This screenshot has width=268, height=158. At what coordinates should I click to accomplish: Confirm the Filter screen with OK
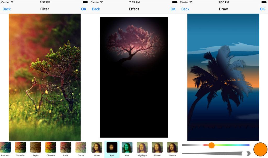coord(84,9)
